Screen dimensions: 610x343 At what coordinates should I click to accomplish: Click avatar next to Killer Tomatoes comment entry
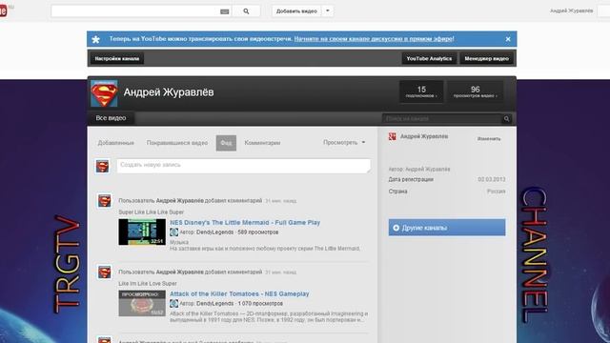tap(104, 272)
